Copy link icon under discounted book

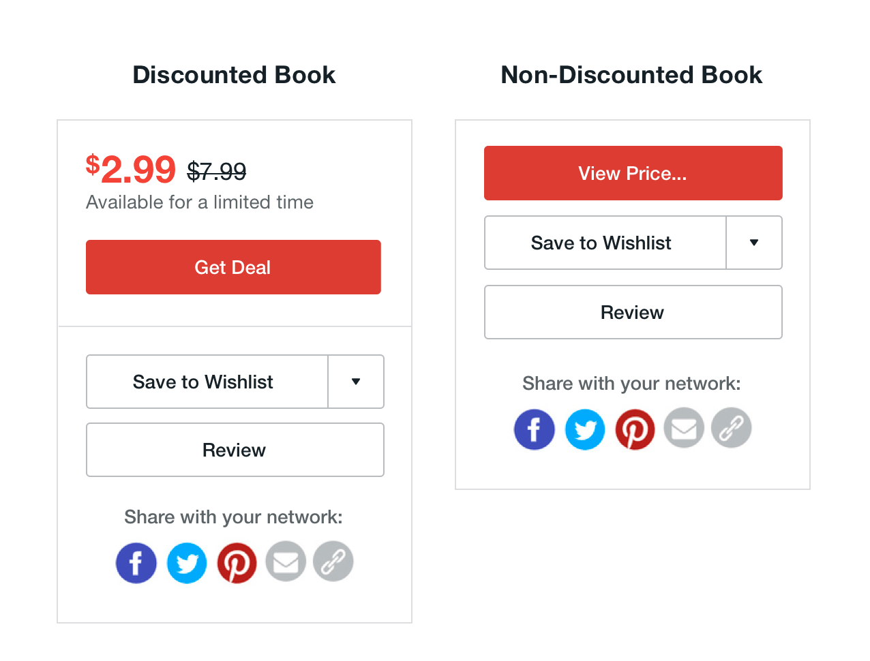pos(333,562)
